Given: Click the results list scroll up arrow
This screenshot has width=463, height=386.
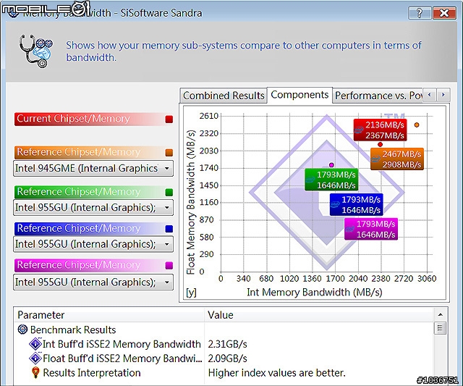Looking at the screenshot, I should point(441,315).
